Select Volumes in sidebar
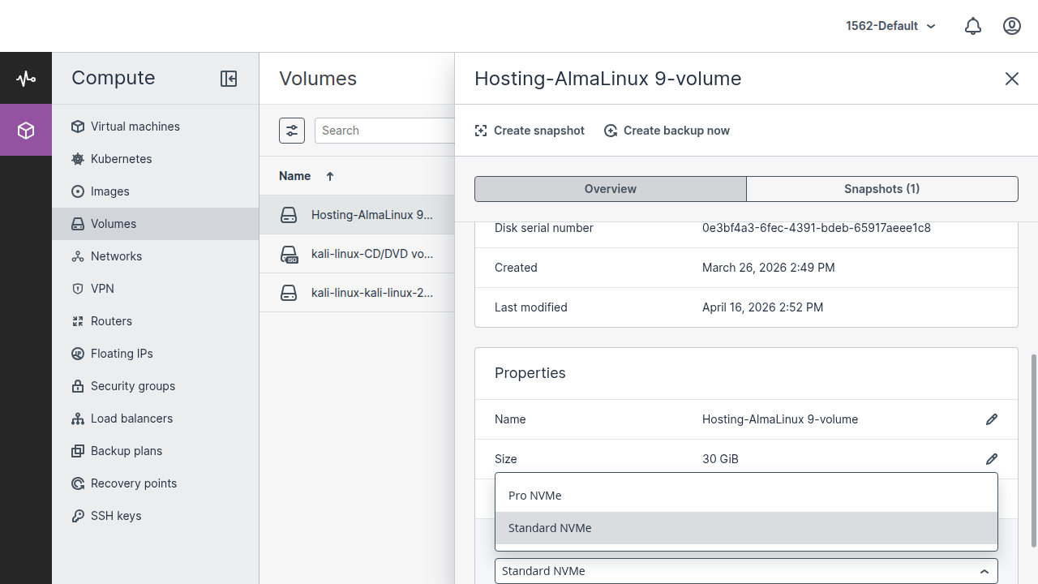1038x584 pixels. pyautogui.click(x=155, y=224)
